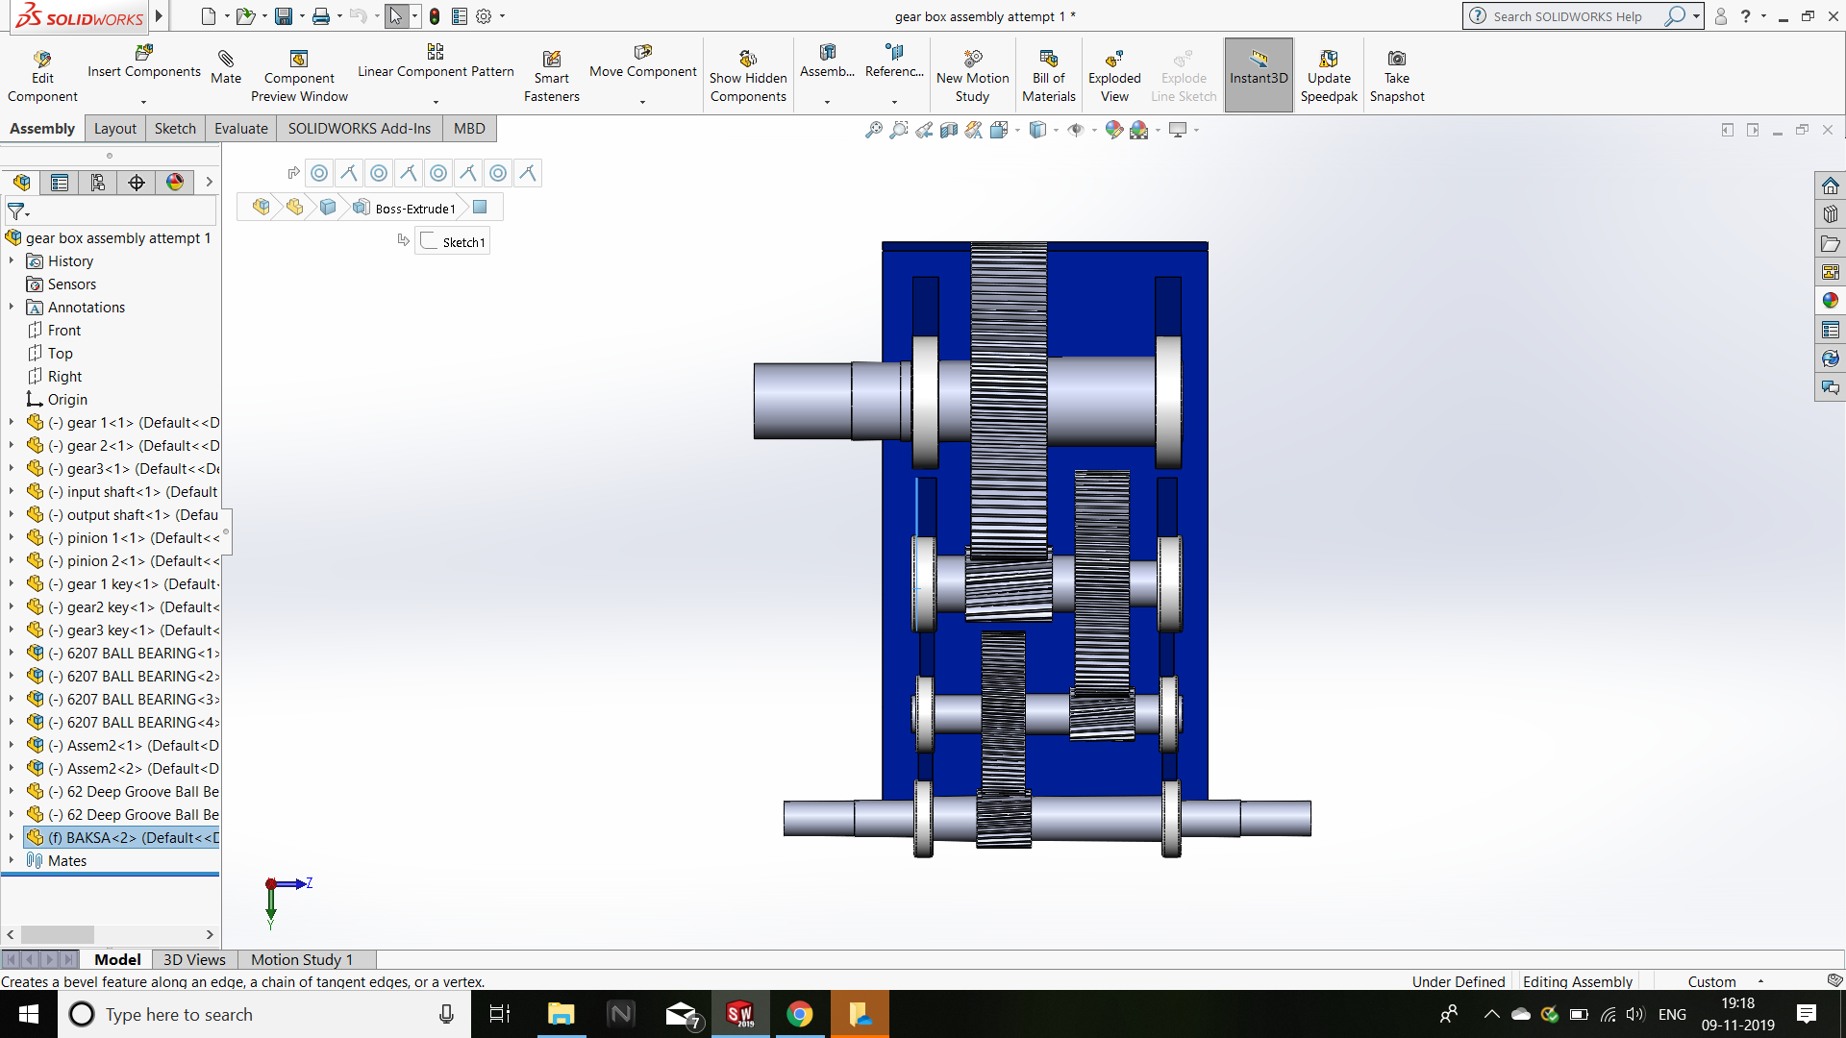Expand the Mates folder

point(12,860)
